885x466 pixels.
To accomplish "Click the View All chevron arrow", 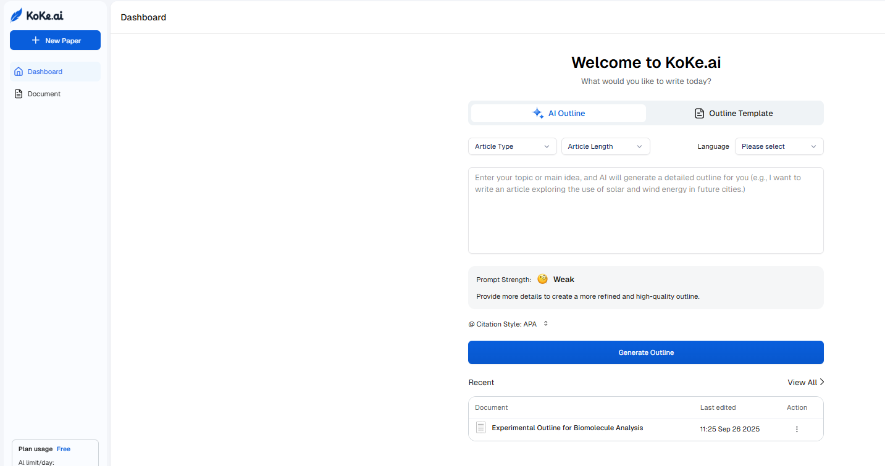I will tap(822, 382).
